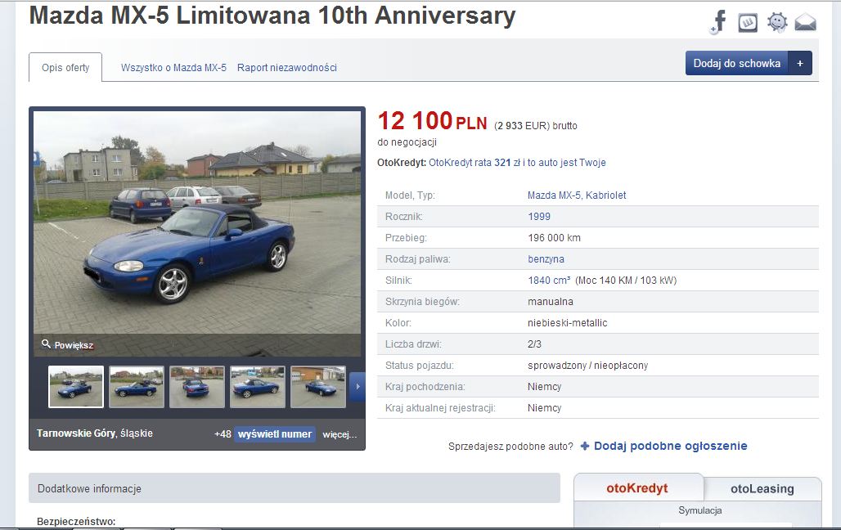Click the magnifier Powiększ icon on photo
This screenshot has width=841, height=530.
coord(46,344)
